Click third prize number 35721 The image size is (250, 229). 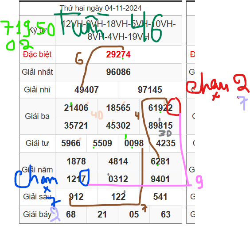[76, 126]
